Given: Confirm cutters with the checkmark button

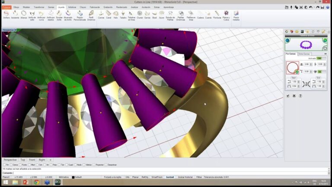Looking at the screenshot, I should [x=288, y=96].
